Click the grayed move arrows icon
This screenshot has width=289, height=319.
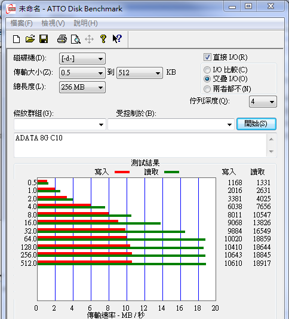click(90, 39)
